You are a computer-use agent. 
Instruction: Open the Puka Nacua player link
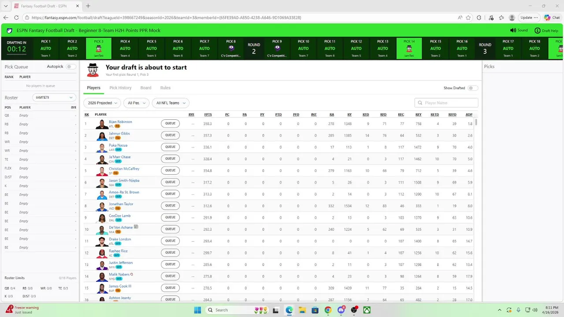118,145
